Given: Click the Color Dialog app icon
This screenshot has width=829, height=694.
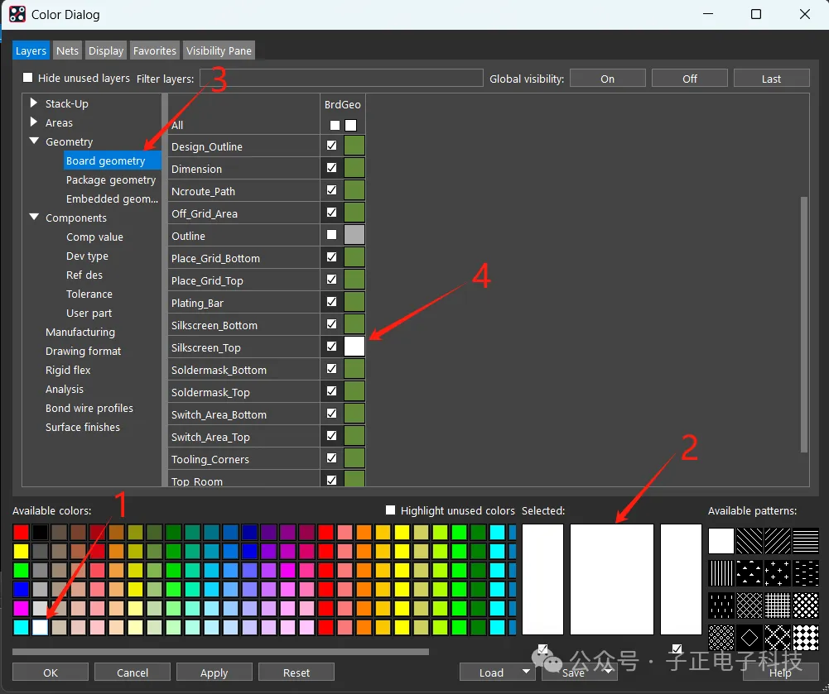Looking at the screenshot, I should (17, 14).
